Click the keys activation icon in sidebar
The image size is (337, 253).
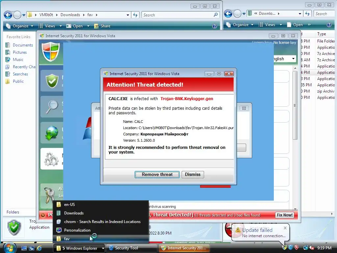pyautogui.click(x=49, y=195)
